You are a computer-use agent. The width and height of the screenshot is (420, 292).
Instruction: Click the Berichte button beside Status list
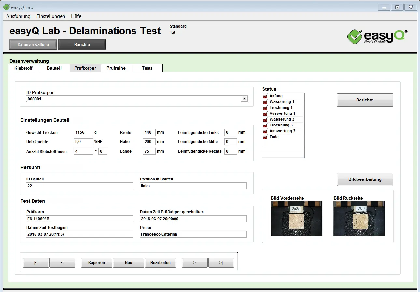click(365, 100)
